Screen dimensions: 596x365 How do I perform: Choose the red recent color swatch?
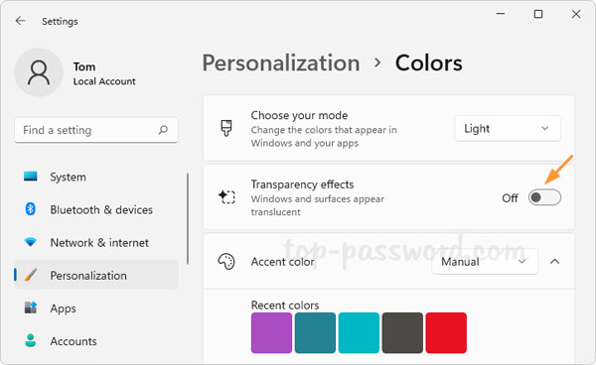click(446, 332)
